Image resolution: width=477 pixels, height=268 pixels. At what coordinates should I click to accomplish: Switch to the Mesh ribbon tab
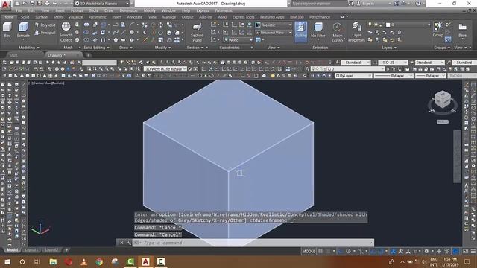[x=58, y=17]
